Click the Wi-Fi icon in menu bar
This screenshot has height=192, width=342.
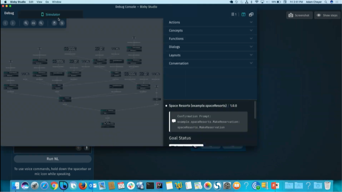(x=257, y=2)
